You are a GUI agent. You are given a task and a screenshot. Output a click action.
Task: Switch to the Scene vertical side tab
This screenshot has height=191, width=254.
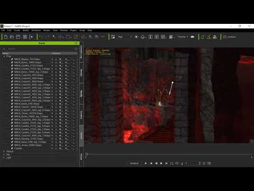pyautogui.click(x=81, y=136)
